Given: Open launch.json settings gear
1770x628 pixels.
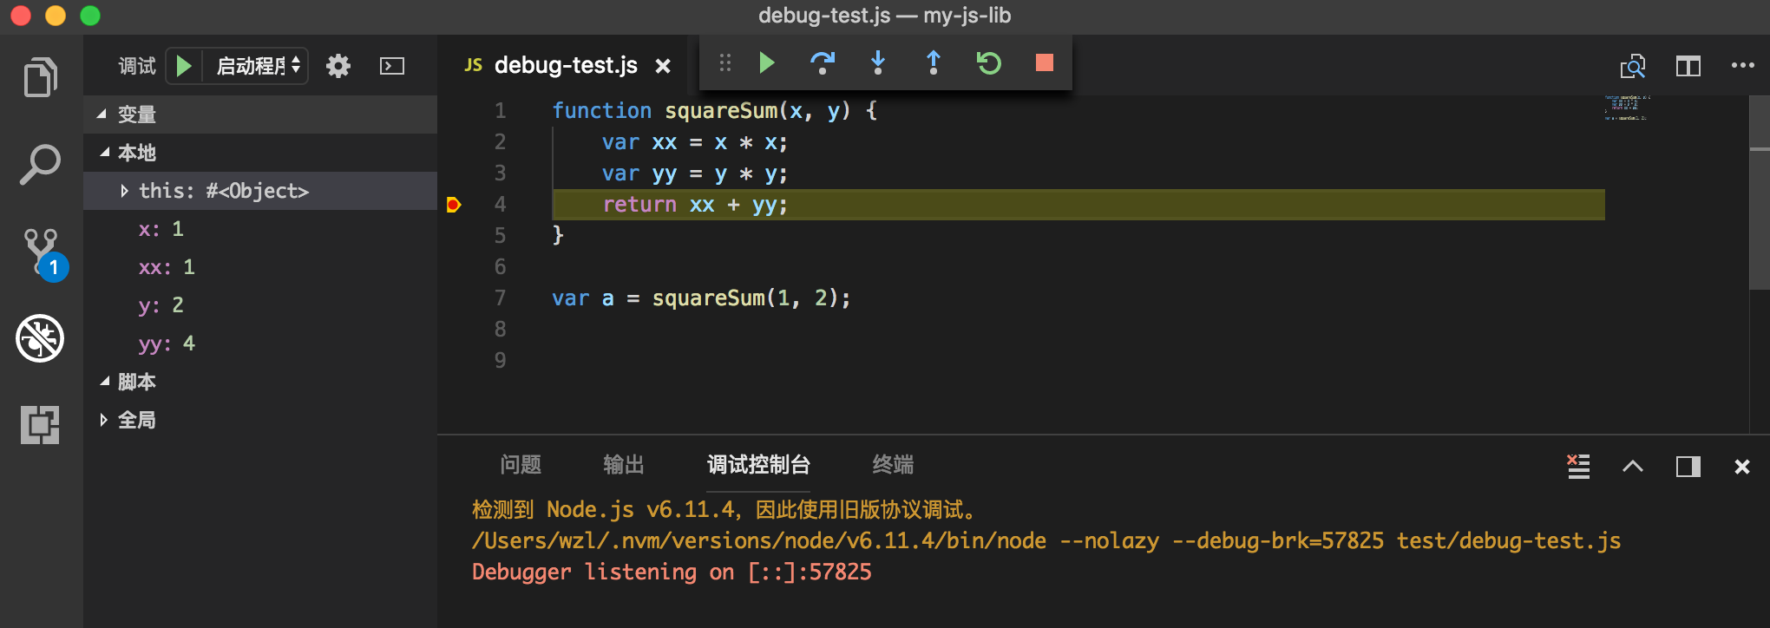Looking at the screenshot, I should [x=338, y=66].
